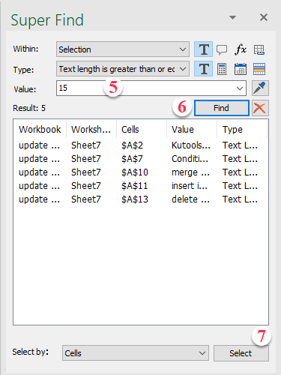This screenshot has height=375, width=281.
Task: Open the Select by Cells dropdown
Action: 136,353
